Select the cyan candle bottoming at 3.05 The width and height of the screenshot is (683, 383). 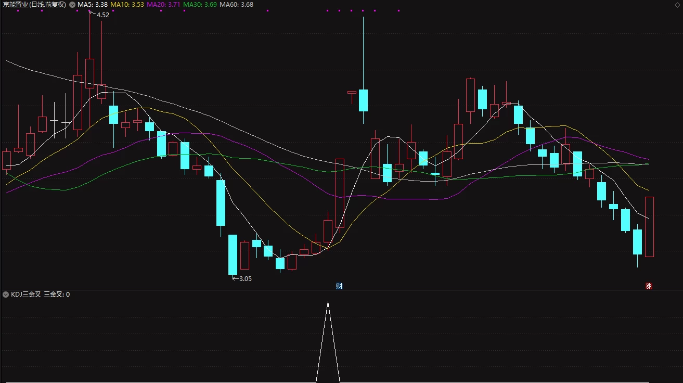[x=233, y=254]
